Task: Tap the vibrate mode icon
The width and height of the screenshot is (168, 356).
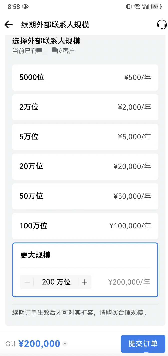Action: [128, 7]
